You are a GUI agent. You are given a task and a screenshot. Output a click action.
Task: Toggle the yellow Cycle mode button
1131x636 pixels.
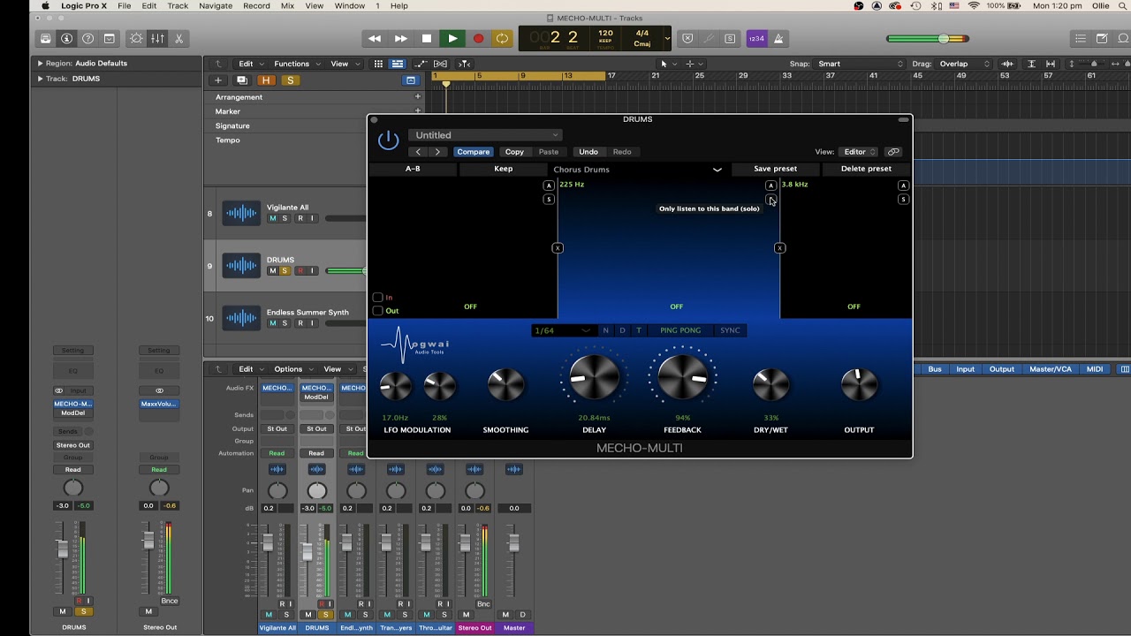502,39
